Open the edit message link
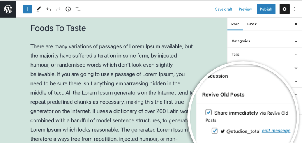Screen dimensions: 302x143 [276, 131]
